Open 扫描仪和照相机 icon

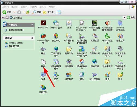107,49
